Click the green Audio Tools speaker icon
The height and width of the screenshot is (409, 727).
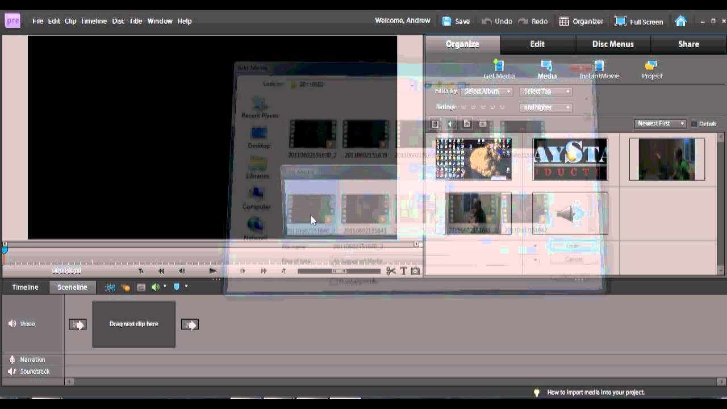[x=155, y=287]
